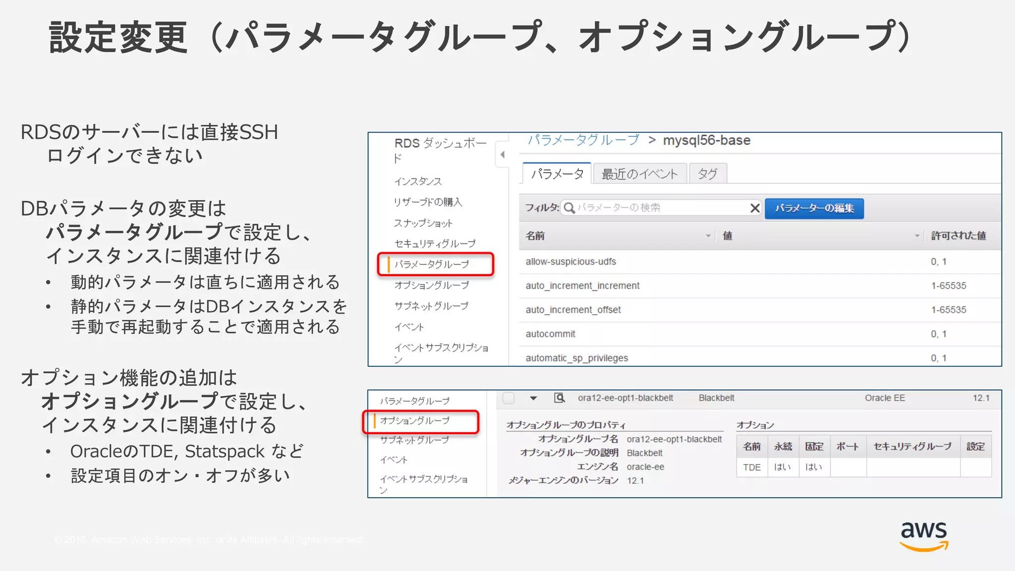Click magnifier details icon for ora12-ee-opt1-blackbelt
Viewport: 1015px width, 571px height.
point(560,398)
